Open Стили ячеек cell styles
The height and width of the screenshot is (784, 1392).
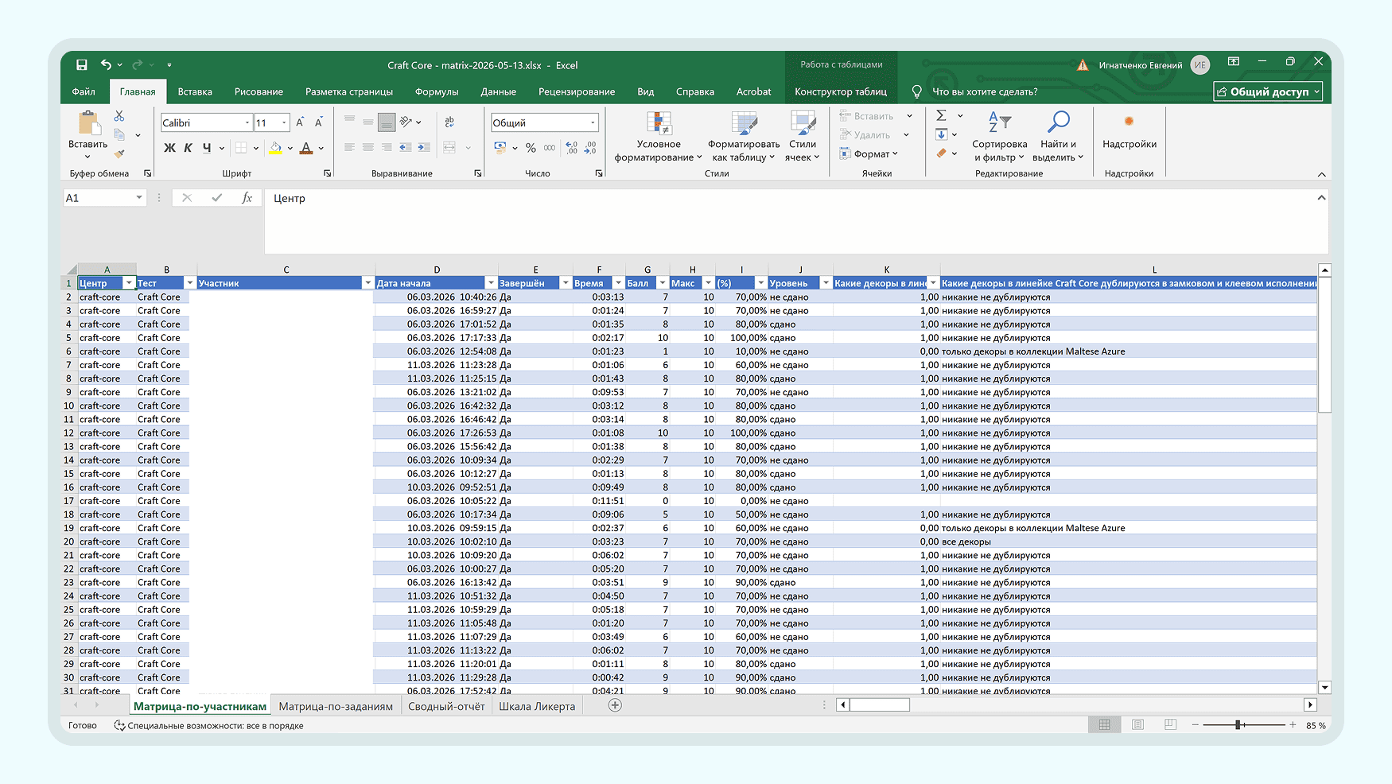[x=803, y=136]
